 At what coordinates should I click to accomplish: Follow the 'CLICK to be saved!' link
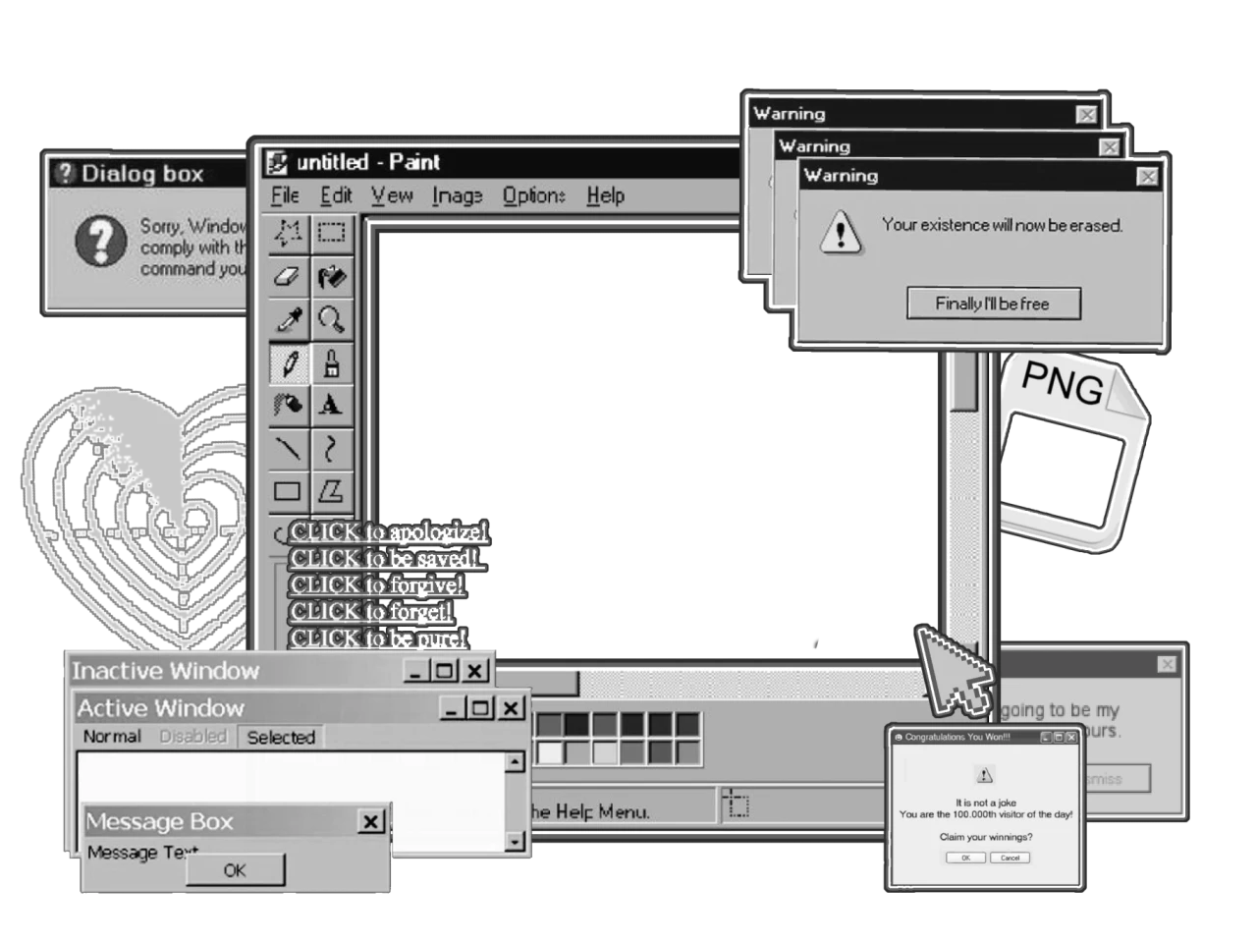(x=385, y=559)
